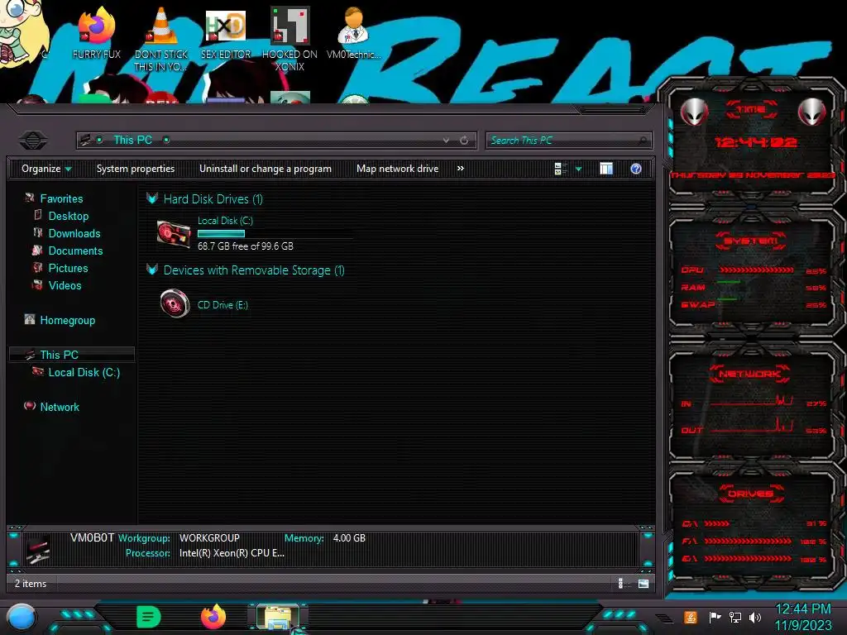Viewport: 847px width, 635px height.
Task: Click System properties in the toolbar
Action: (x=136, y=169)
